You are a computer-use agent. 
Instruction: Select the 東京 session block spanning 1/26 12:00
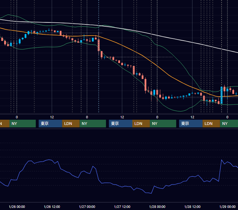click(x=50, y=124)
